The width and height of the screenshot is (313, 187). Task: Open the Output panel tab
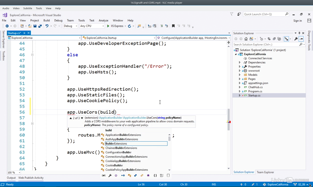(11, 178)
